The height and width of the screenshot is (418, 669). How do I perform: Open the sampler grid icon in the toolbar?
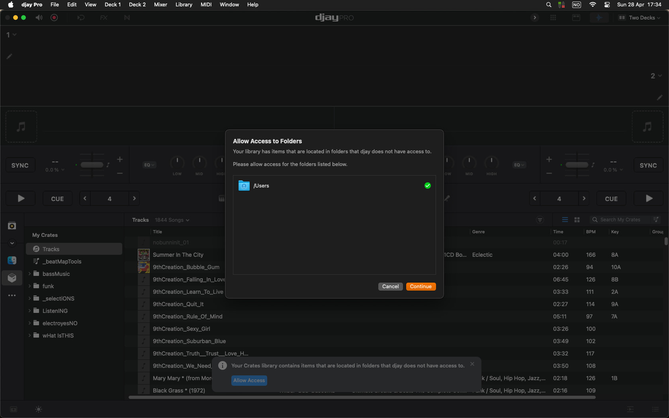point(553,18)
